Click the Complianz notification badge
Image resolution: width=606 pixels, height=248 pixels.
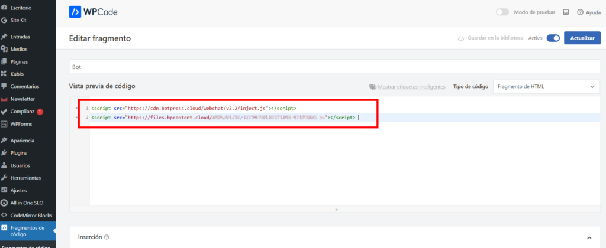point(40,112)
